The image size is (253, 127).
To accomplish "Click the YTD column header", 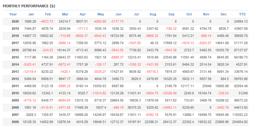I will 242,14.
